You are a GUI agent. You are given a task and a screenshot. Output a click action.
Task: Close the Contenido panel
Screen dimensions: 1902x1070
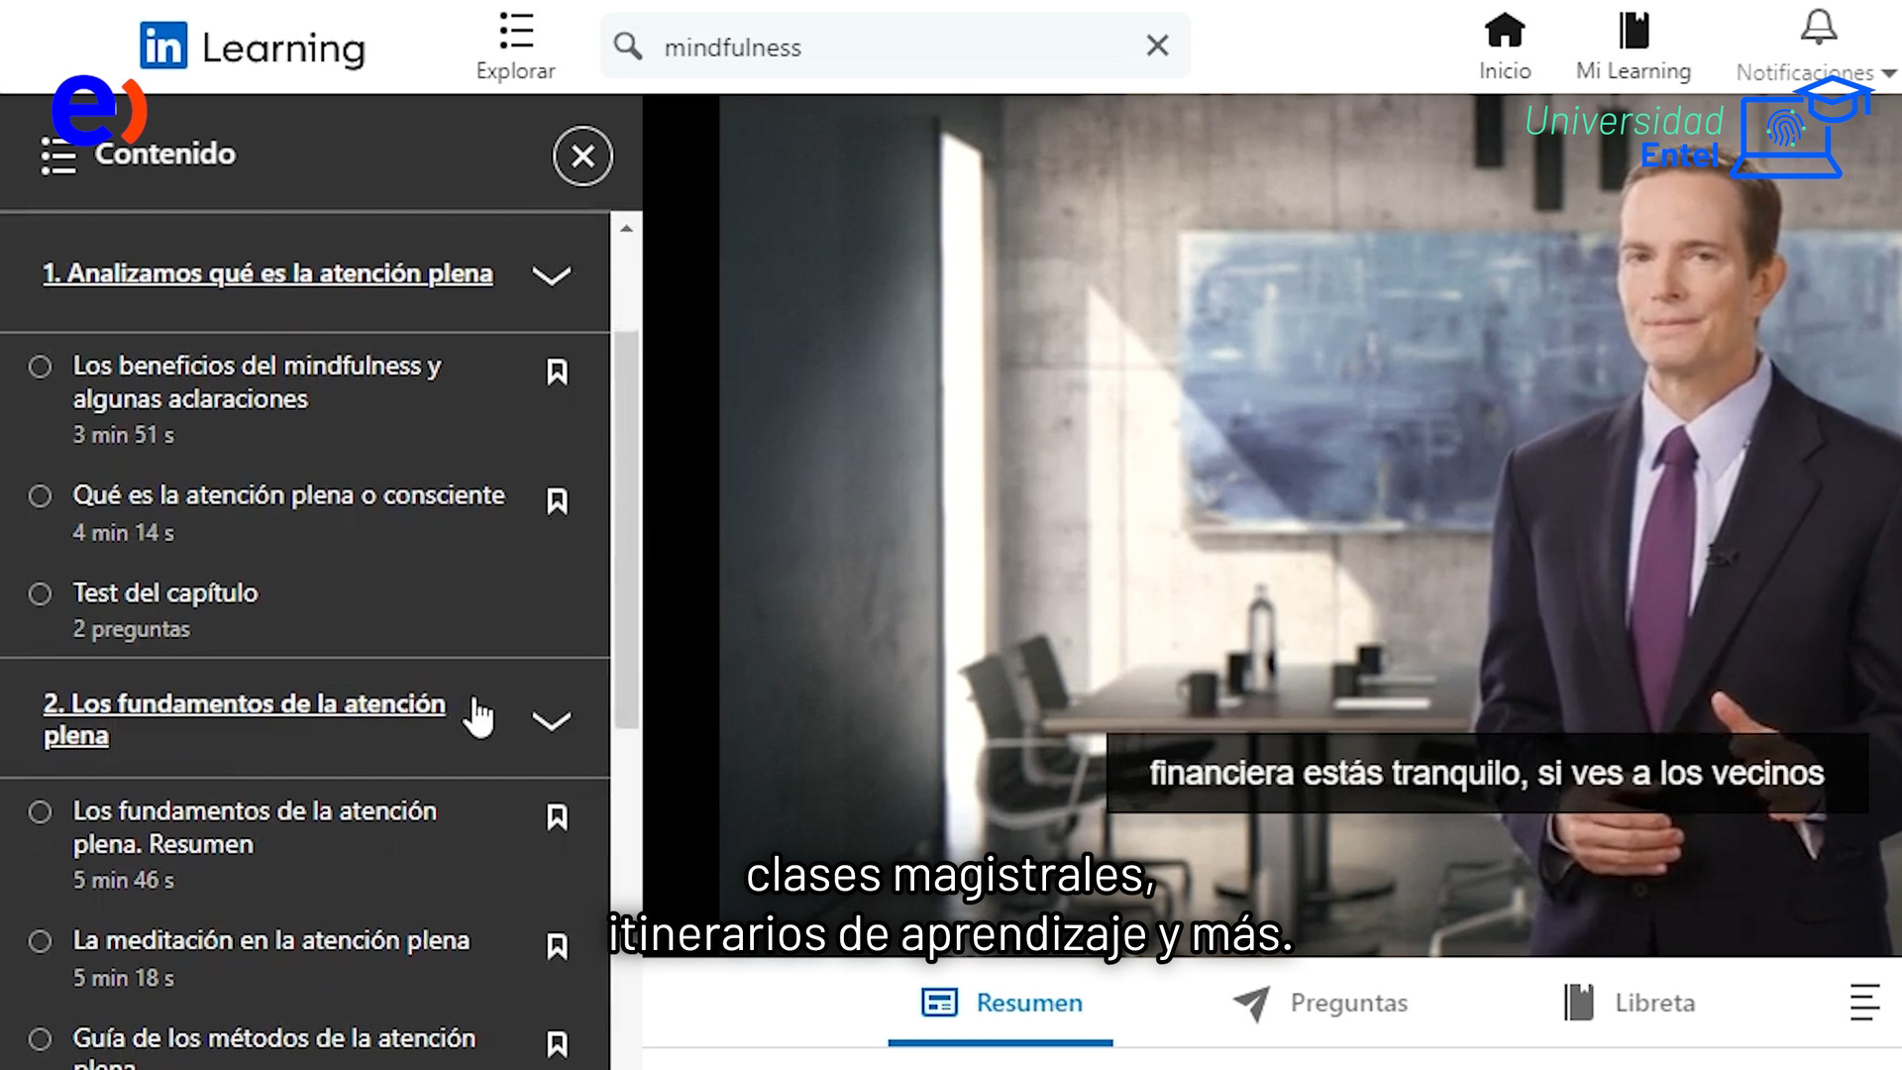pos(582,156)
